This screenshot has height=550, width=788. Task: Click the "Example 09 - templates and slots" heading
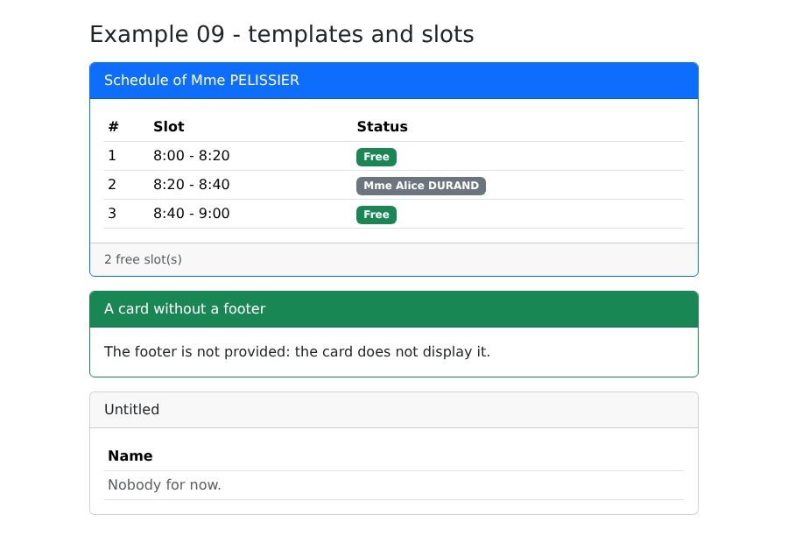[x=281, y=35]
